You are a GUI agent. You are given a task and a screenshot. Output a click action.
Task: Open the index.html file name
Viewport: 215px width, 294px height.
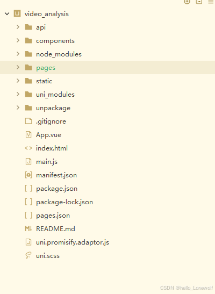pyautogui.click(x=52, y=148)
